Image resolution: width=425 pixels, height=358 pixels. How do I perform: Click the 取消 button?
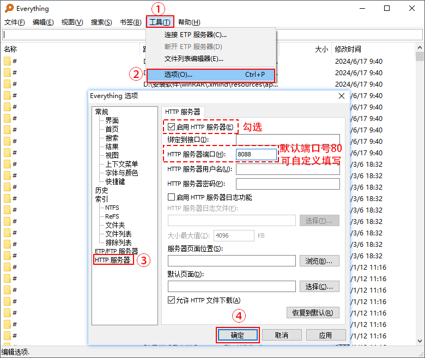tap(282, 335)
